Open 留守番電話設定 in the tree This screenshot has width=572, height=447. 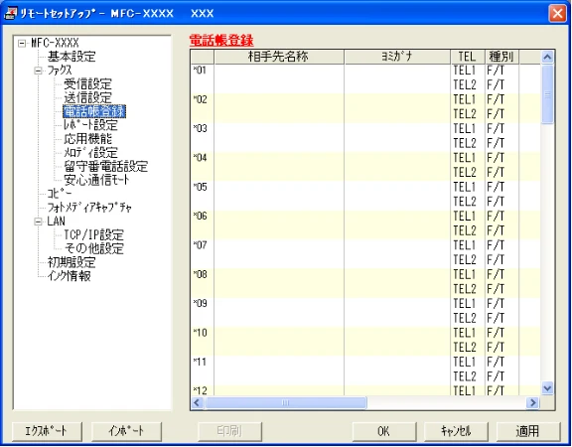[x=106, y=167]
